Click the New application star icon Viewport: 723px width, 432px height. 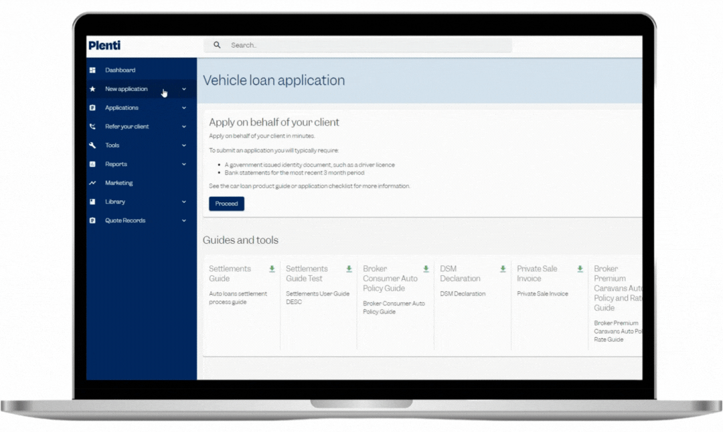[92, 88]
